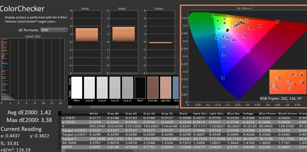Select the Black color swatch

pos(140,87)
